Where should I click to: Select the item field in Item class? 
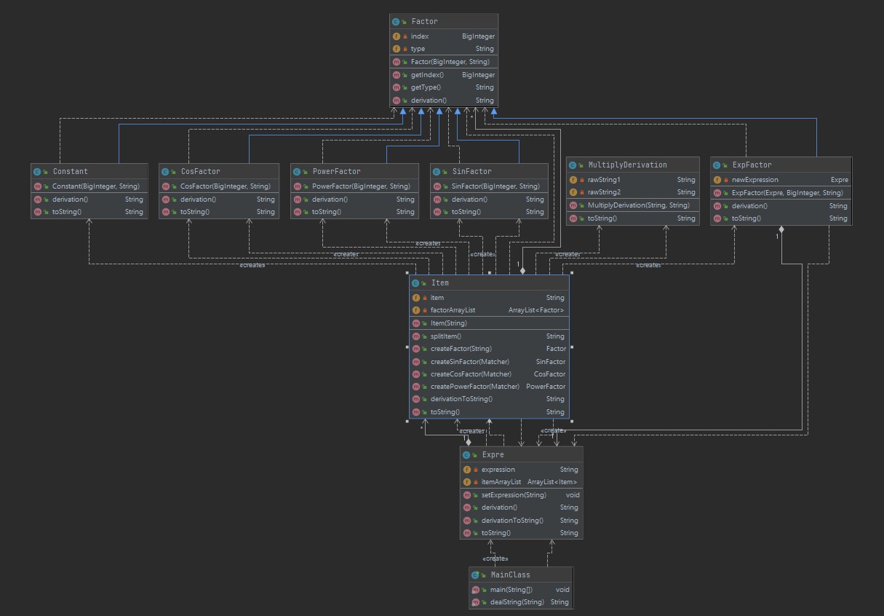pyautogui.click(x=489, y=298)
